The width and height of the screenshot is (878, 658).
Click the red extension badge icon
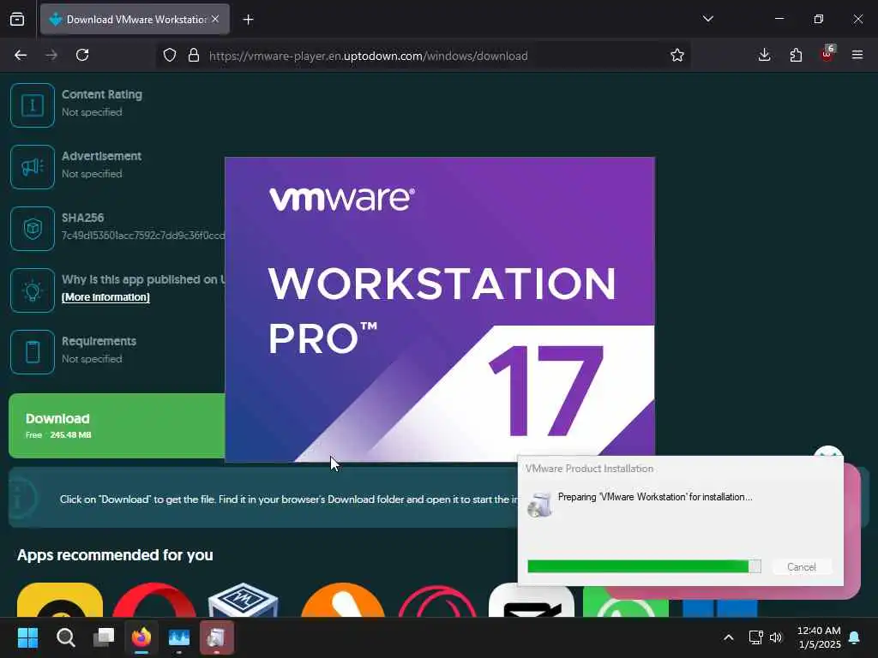point(827,54)
